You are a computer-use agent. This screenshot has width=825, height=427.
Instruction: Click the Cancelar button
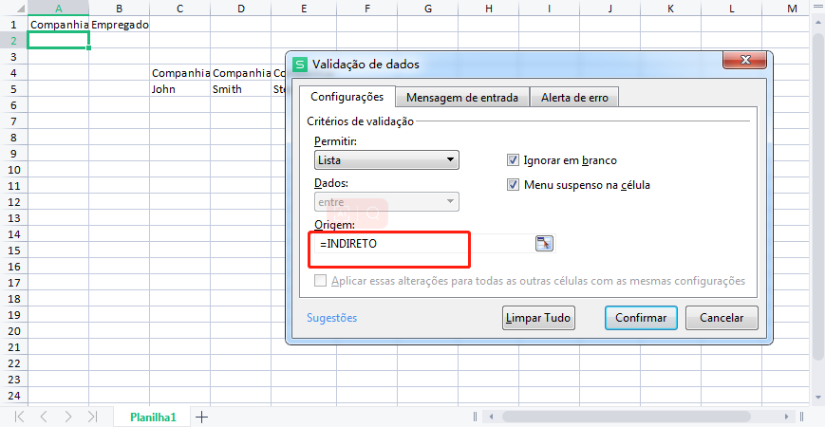[x=722, y=318]
